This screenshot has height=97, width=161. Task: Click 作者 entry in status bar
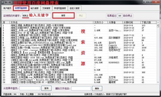[x=27, y=94]
